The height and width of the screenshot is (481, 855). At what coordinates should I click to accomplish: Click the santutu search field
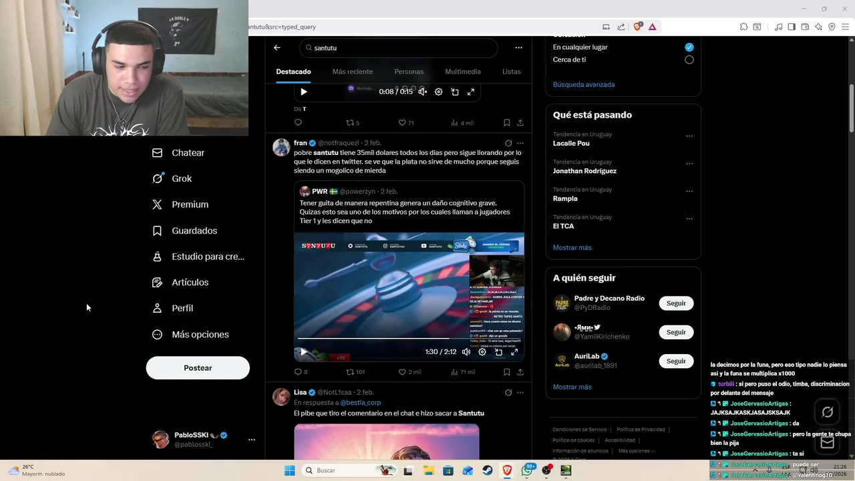pos(399,48)
